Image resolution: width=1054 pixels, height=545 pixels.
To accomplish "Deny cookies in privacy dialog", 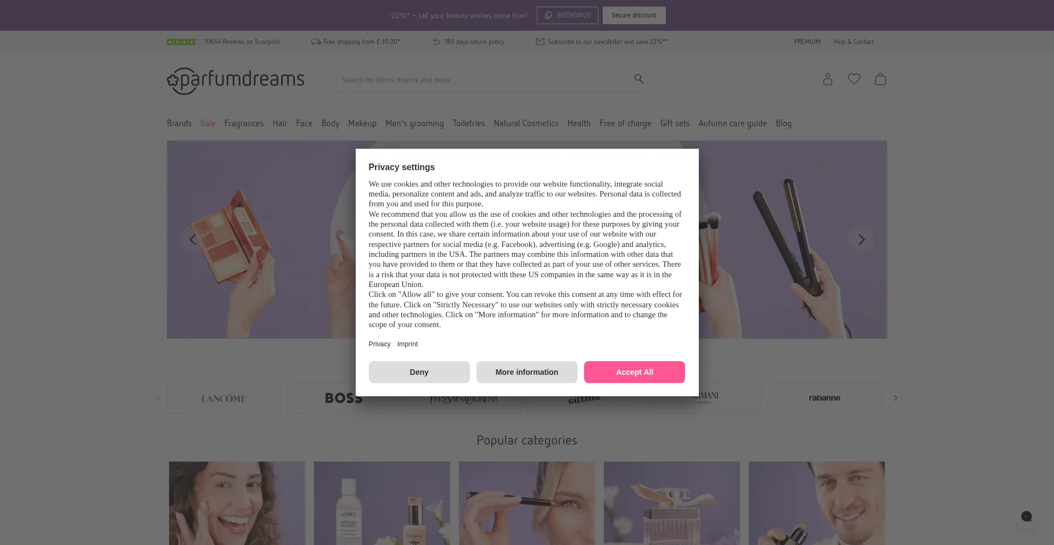I will [419, 372].
